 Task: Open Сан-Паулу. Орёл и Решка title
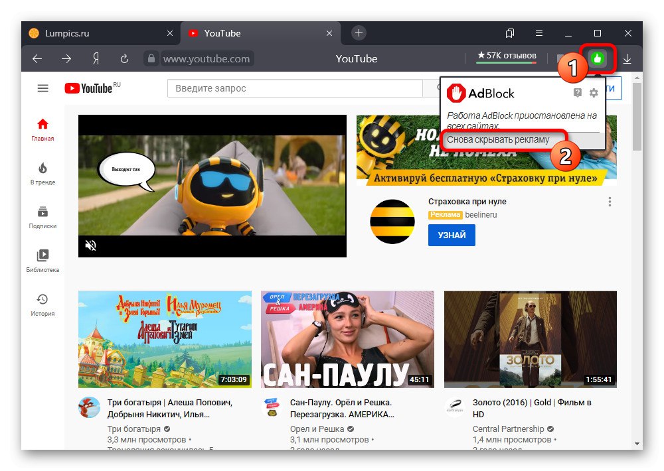pyautogui.click(x=342, y=409)
